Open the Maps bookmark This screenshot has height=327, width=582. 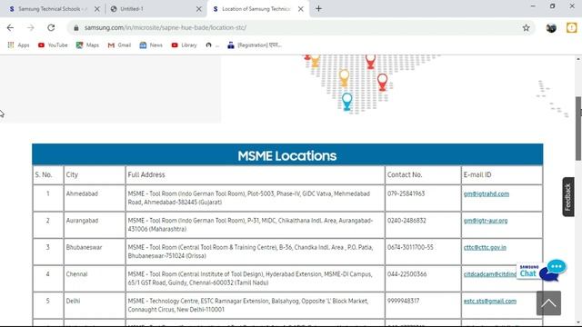click(x=87, y=45)
